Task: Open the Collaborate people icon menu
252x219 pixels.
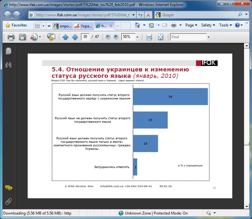Action: coord(36,37)
